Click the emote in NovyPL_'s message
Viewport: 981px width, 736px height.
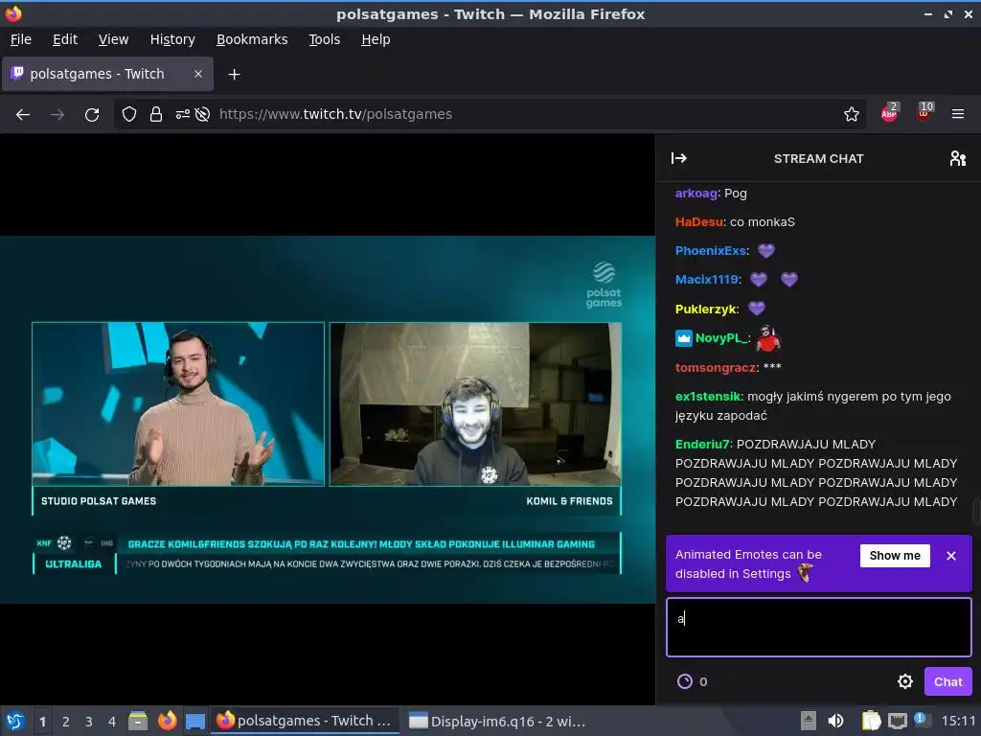tap(768, 338)
